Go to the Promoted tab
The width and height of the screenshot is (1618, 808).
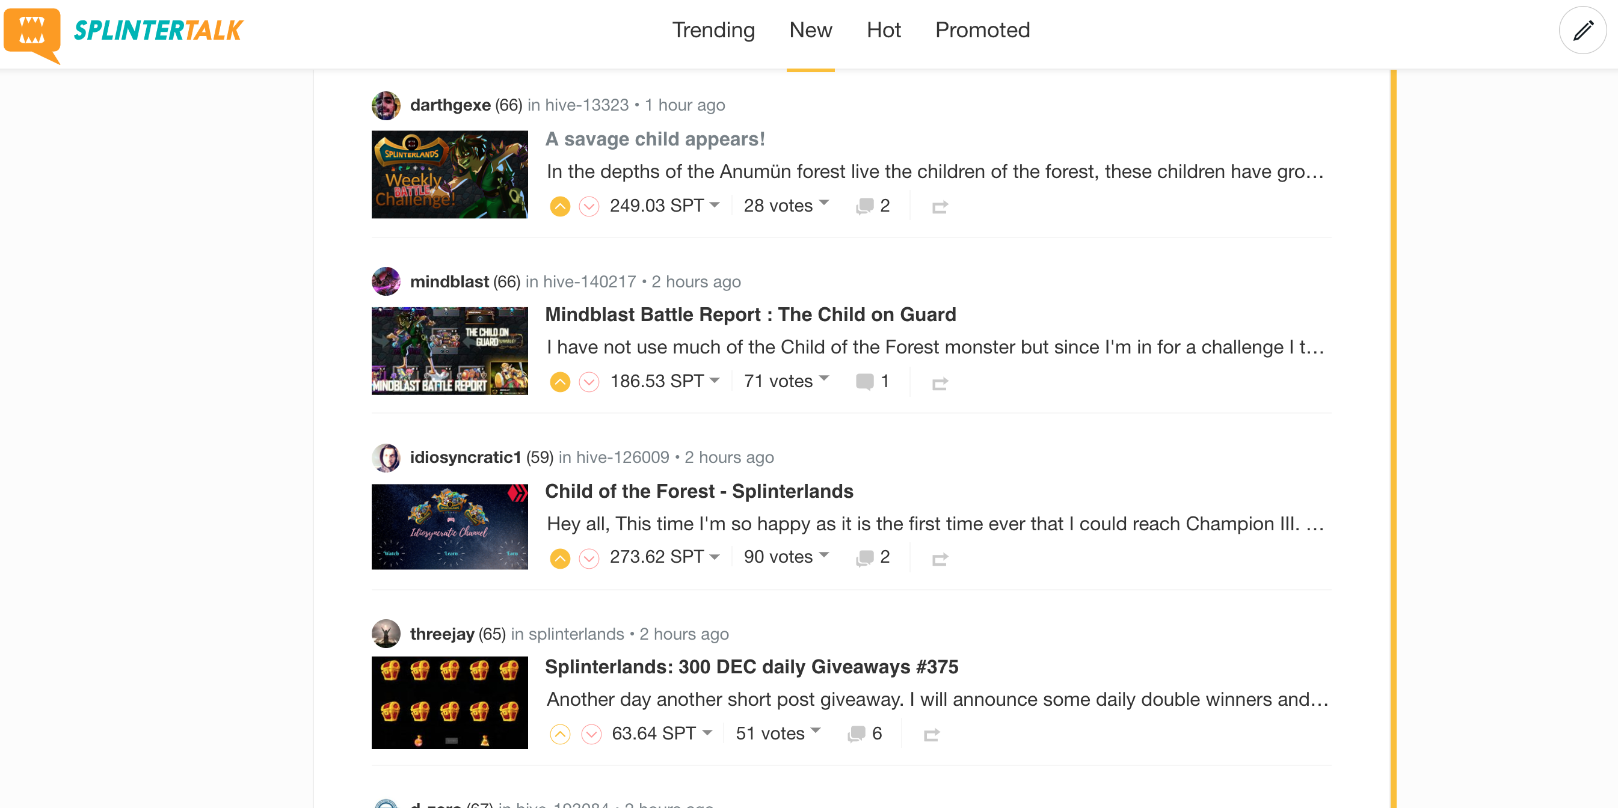(x=982, y=30)
